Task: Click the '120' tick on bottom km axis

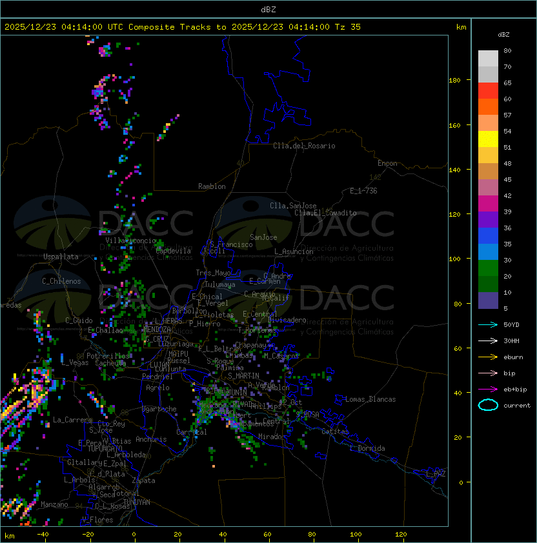Action: 401,535
